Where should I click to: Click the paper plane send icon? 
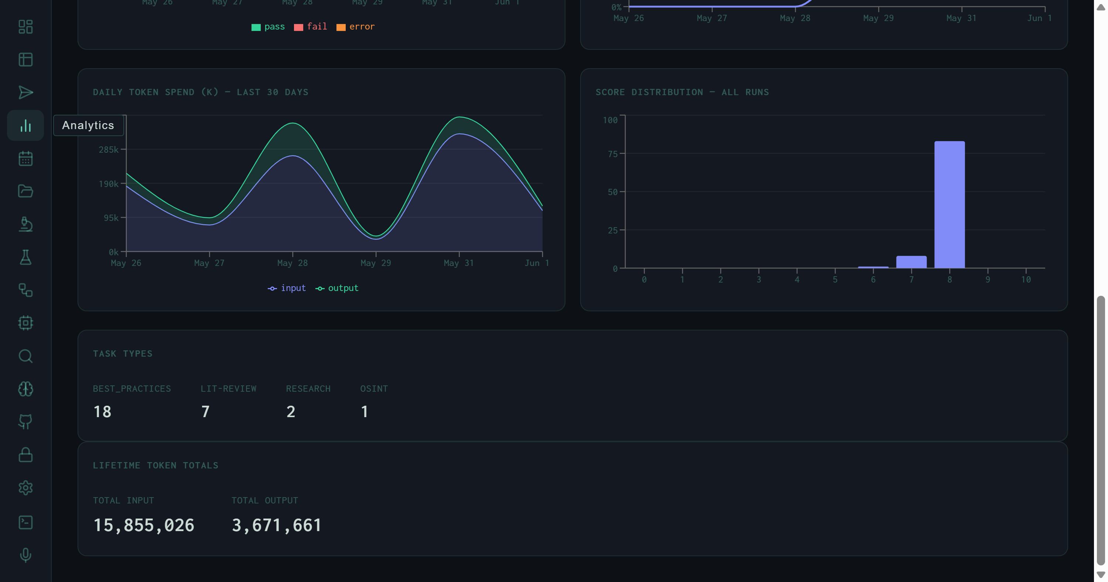25,92
